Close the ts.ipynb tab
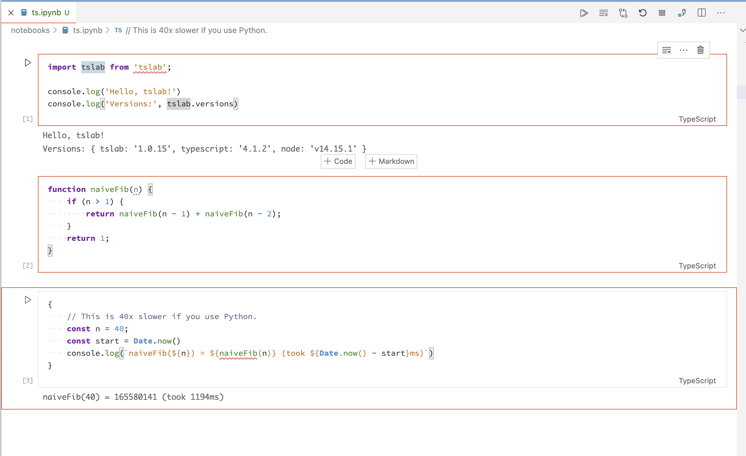This screenshot has width=746, height=456. [11, 13]
